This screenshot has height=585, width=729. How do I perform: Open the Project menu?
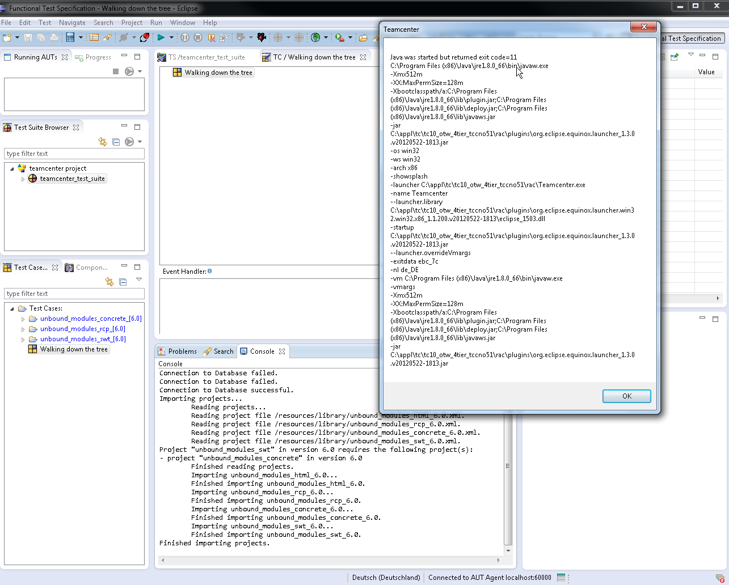132,23
